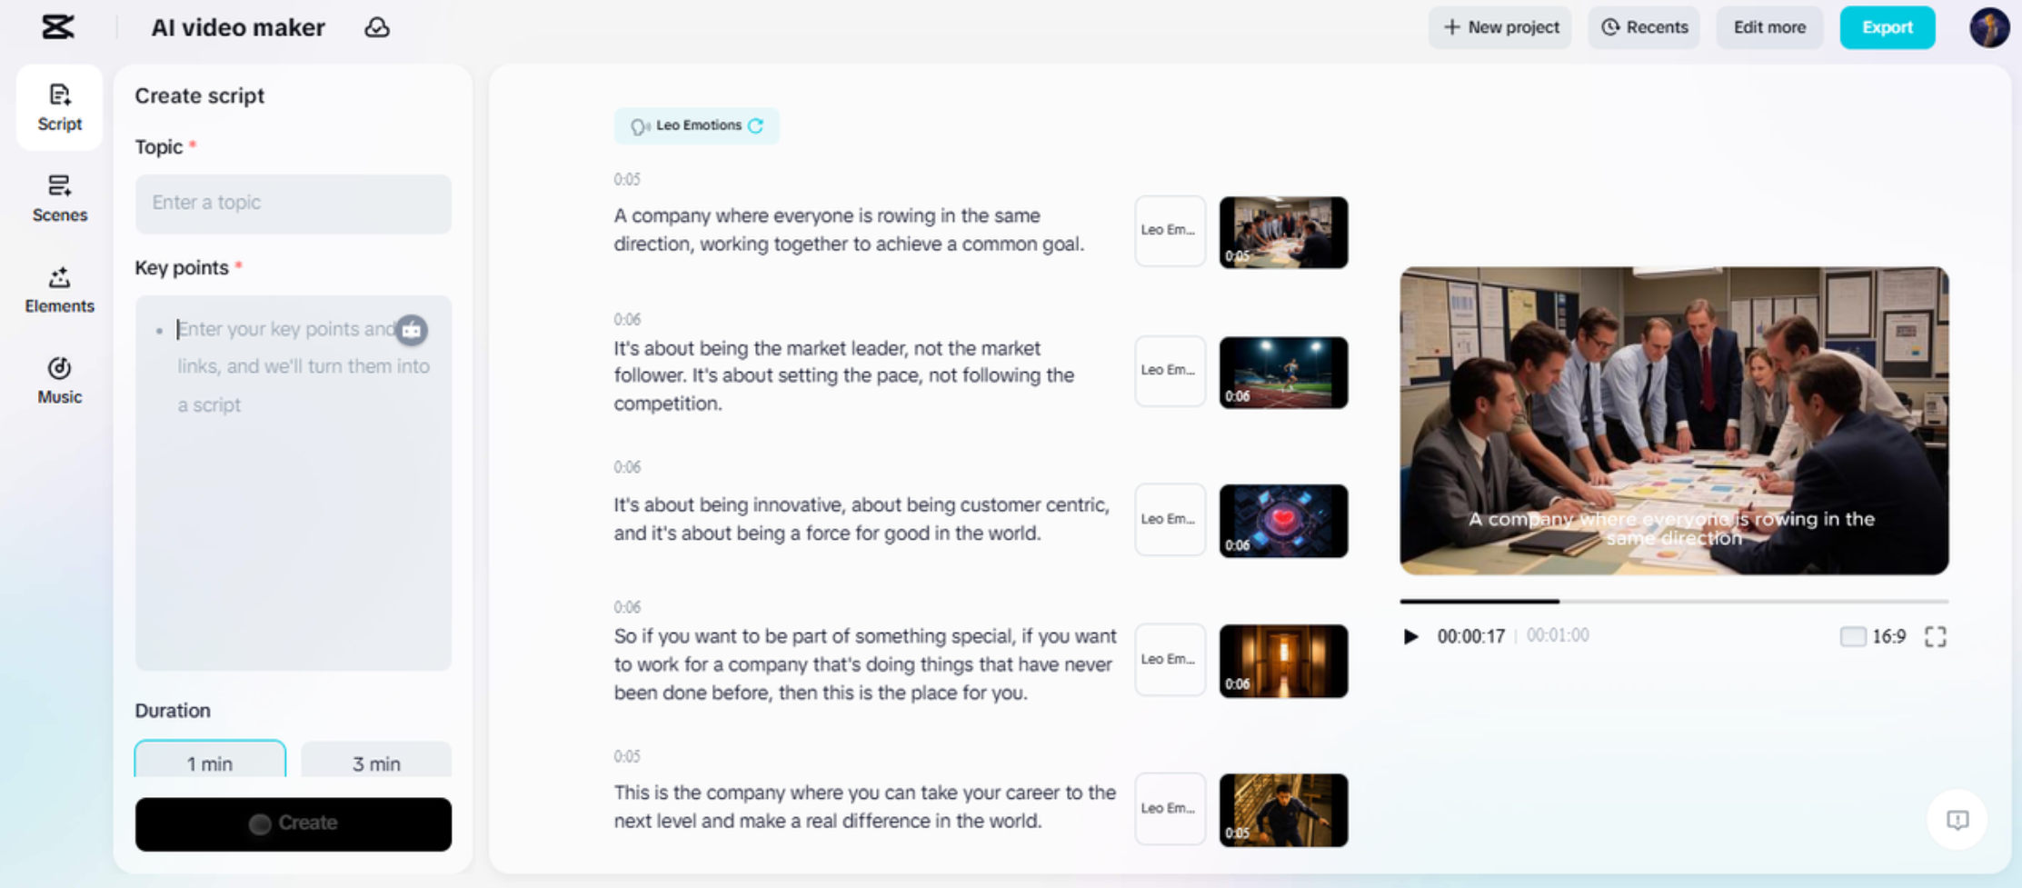Click the Export button
Image resolution: width=2022 pixels, height=888 pixels.
pyautogui.click(x=1888, y=27)
